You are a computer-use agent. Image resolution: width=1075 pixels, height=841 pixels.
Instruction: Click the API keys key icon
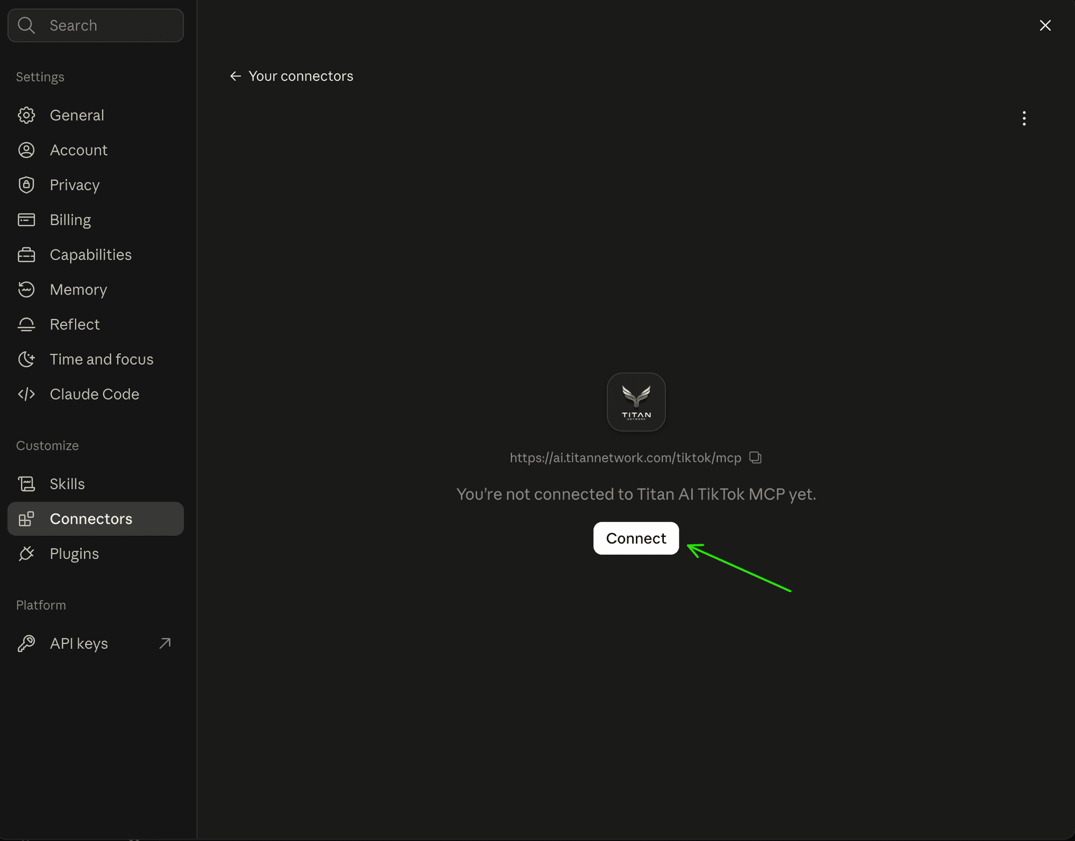pyautogui.click(x=26, y=643)
